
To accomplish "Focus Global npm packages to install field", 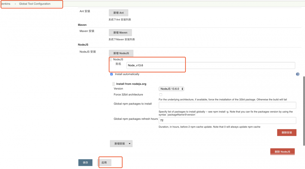I will [228, 105].
